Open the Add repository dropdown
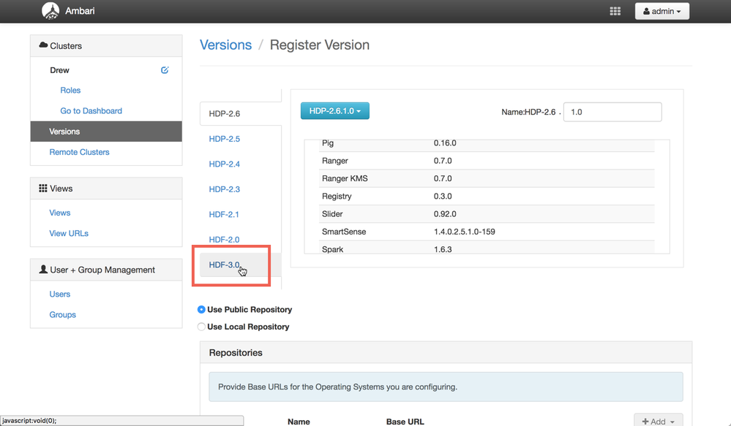Screen dimensions: 731x426 click(659, 421)
